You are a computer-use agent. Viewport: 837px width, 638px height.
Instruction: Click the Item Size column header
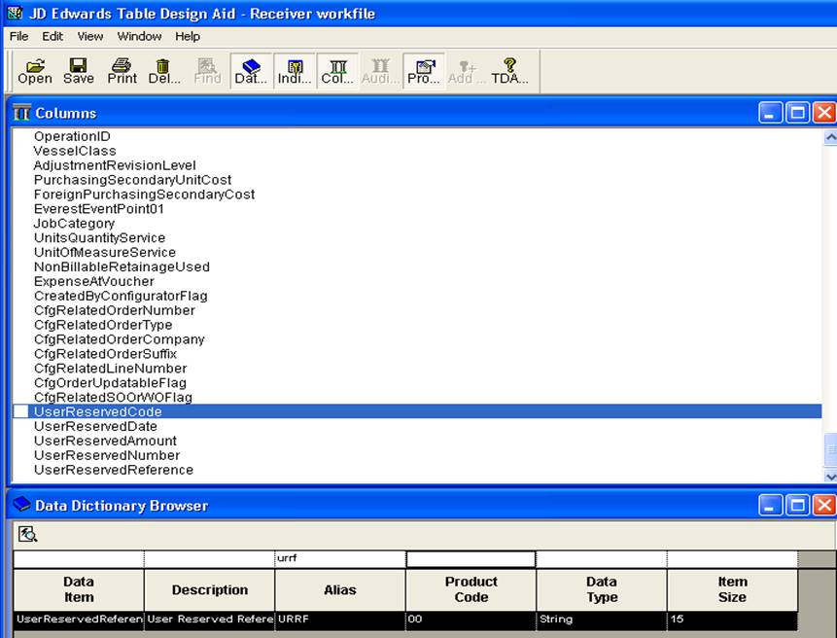click(732, 590)
